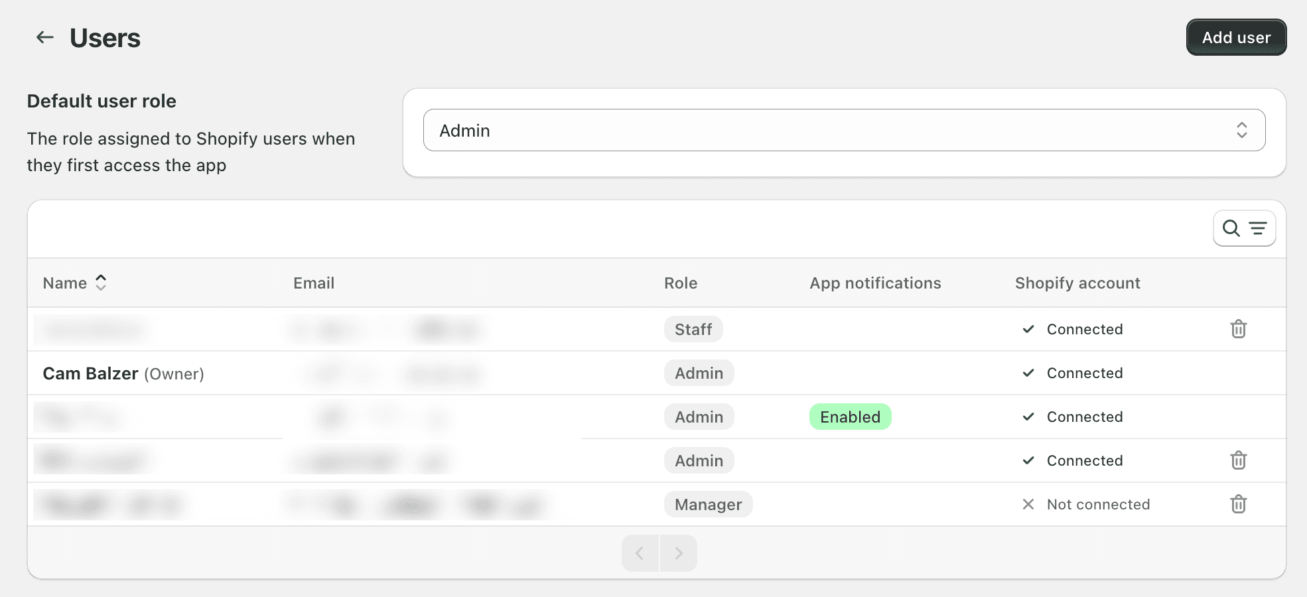This screenshot has height=597, width=1307.
Task: Click the dropdown chevron showing Admin
Action: pyautogui.click(x=1243, y=130)
